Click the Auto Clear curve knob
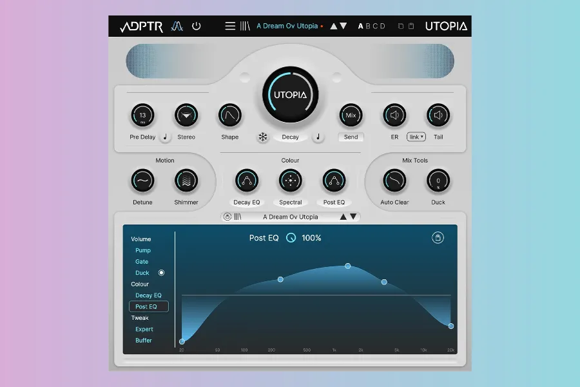The height and width of the screenshot is (387, 580). click(x=394, y=181)
